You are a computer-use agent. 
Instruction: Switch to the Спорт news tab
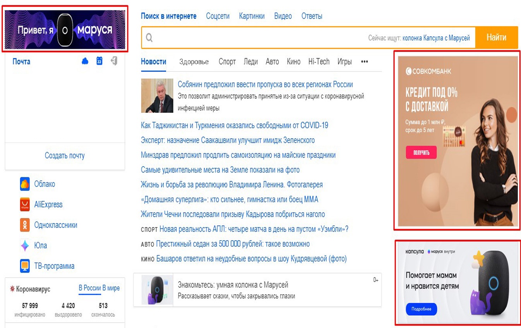[227, 61]
